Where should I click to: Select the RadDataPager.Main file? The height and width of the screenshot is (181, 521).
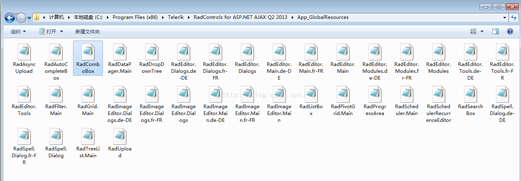coord(120,58)
